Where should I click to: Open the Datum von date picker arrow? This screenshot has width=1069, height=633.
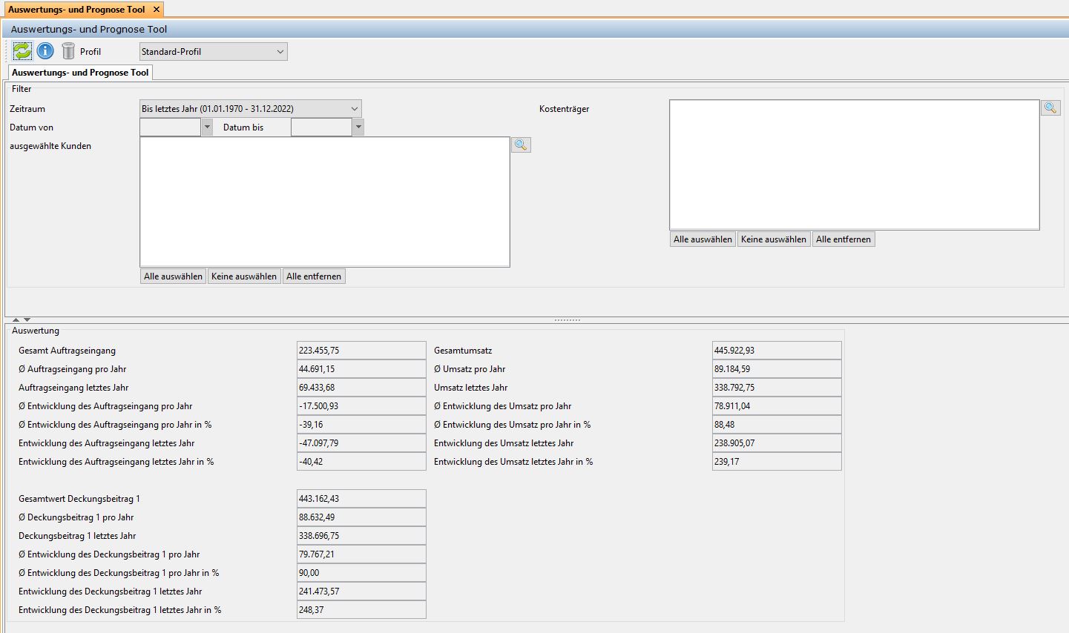tap(207, 127)
